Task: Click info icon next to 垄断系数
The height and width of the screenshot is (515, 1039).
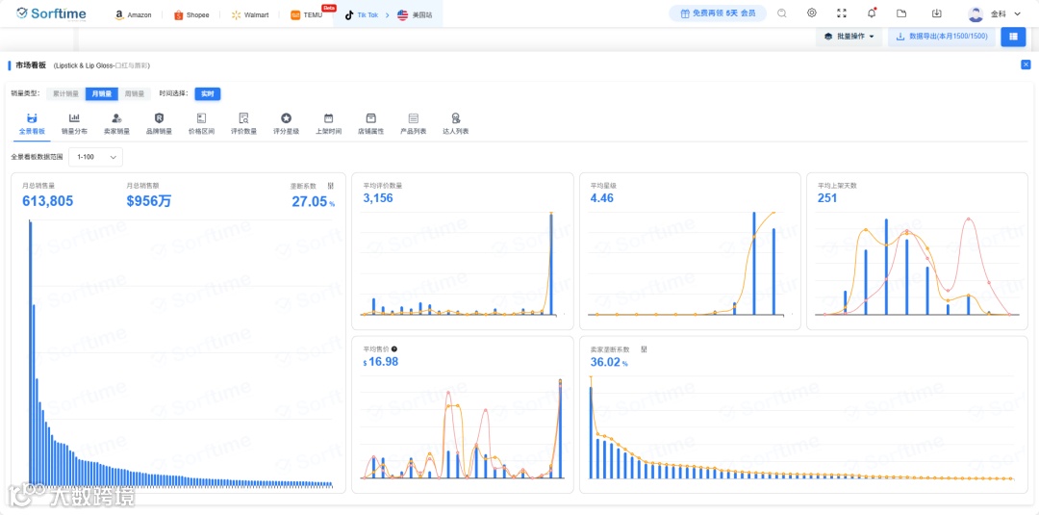Action: 330,186
